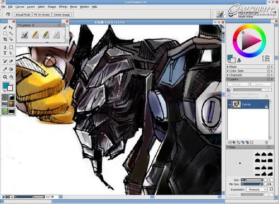Pick the watercolor brush in Custom palette
The image size is (279, 204).
pos(25,35)
